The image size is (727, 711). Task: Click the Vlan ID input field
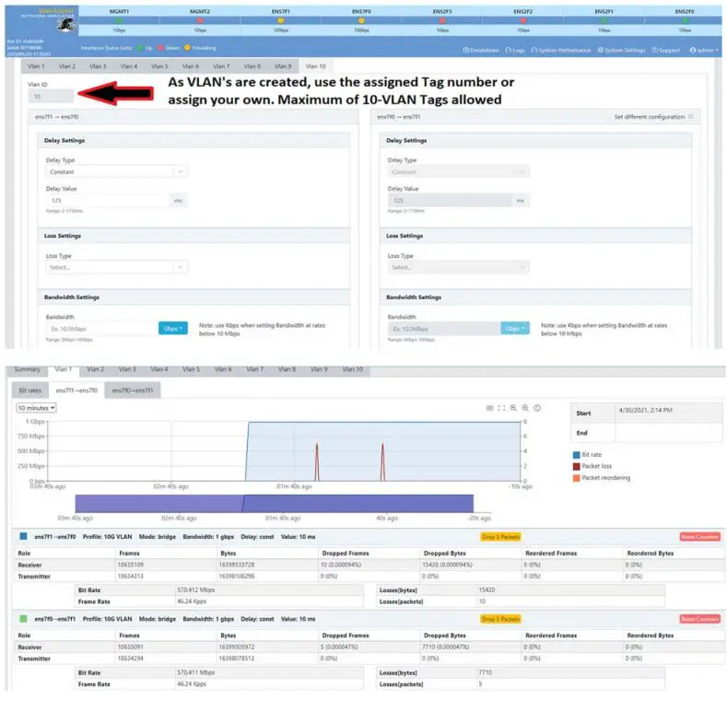(51, 97)
